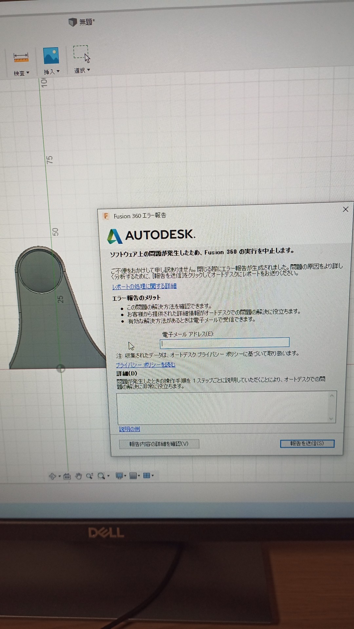This screenshot has width=354, height=629.
Task: Open Display Settings monitor icon
Action: 120,476
